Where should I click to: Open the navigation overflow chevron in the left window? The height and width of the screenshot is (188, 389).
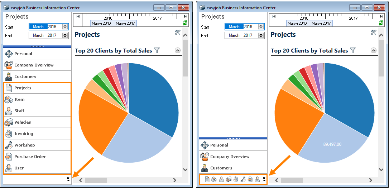[68, 179]
